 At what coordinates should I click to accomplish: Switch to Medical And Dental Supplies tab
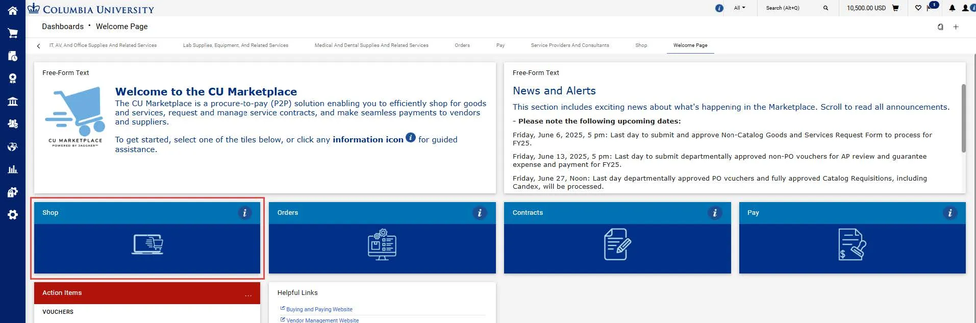pos(371,45)
